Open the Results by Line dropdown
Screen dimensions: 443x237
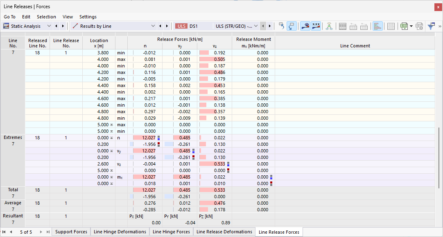click(113, 26)
